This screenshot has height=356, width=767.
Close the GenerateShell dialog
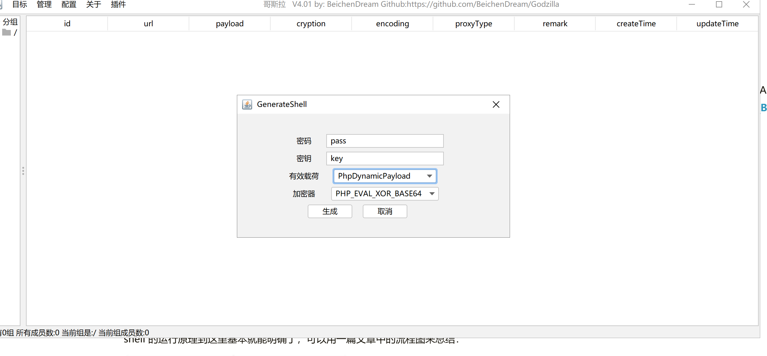[x=496, y=104]
